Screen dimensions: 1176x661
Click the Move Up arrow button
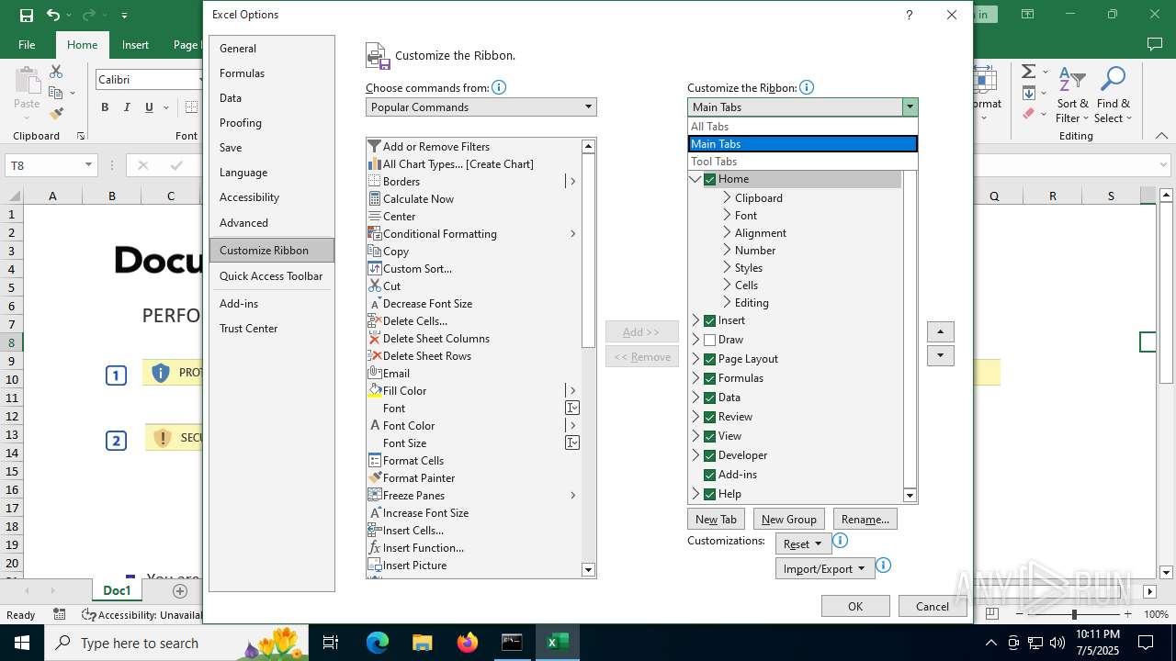[x=940, y=331]
